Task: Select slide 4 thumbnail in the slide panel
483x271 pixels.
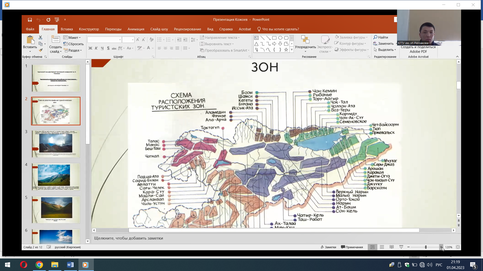Action: tap(56, 177)
